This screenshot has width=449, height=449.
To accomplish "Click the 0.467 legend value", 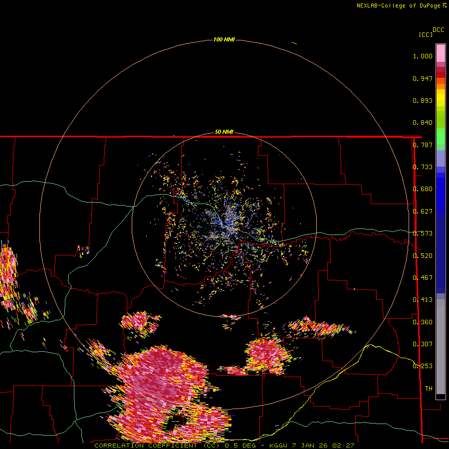I will pos(423,278).
